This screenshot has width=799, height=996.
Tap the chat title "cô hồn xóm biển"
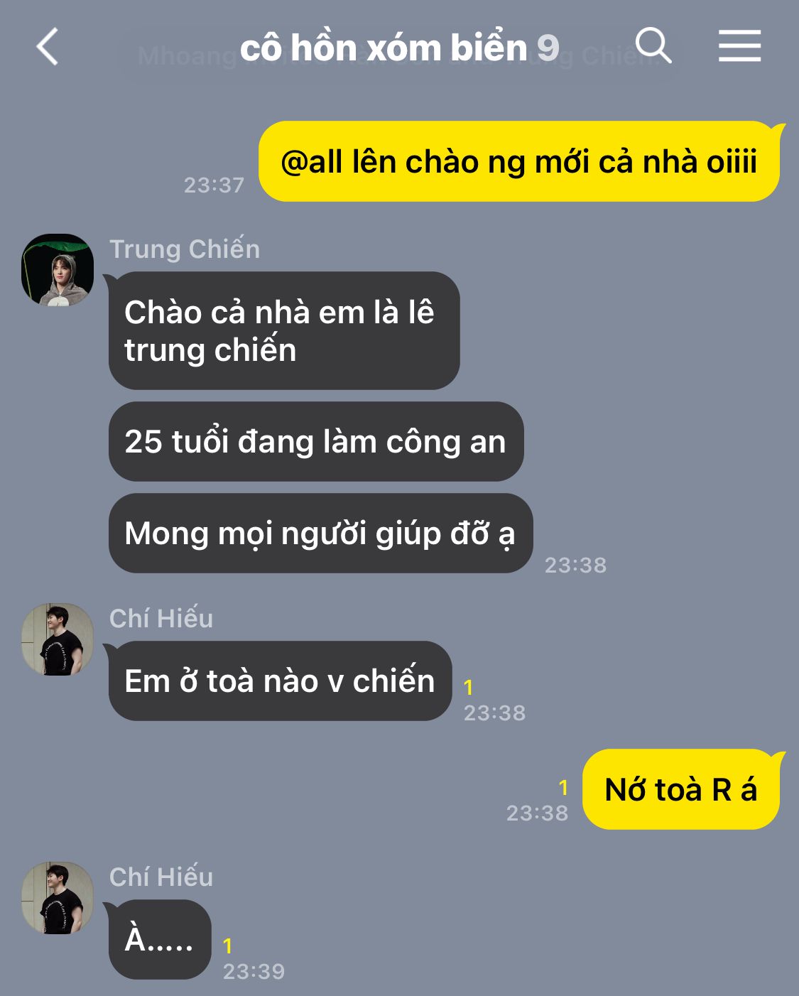(384, 48)
